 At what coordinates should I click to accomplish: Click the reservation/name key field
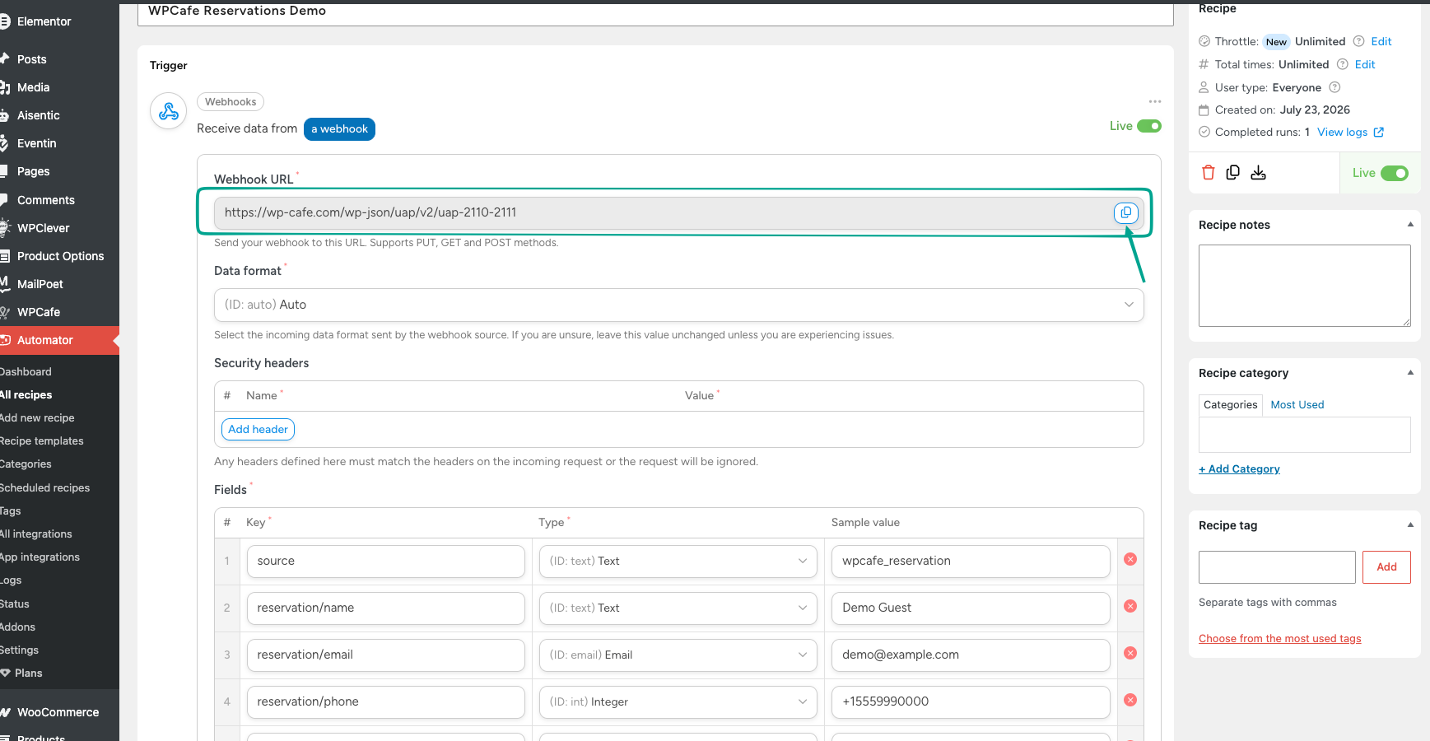tap(385, 608)
